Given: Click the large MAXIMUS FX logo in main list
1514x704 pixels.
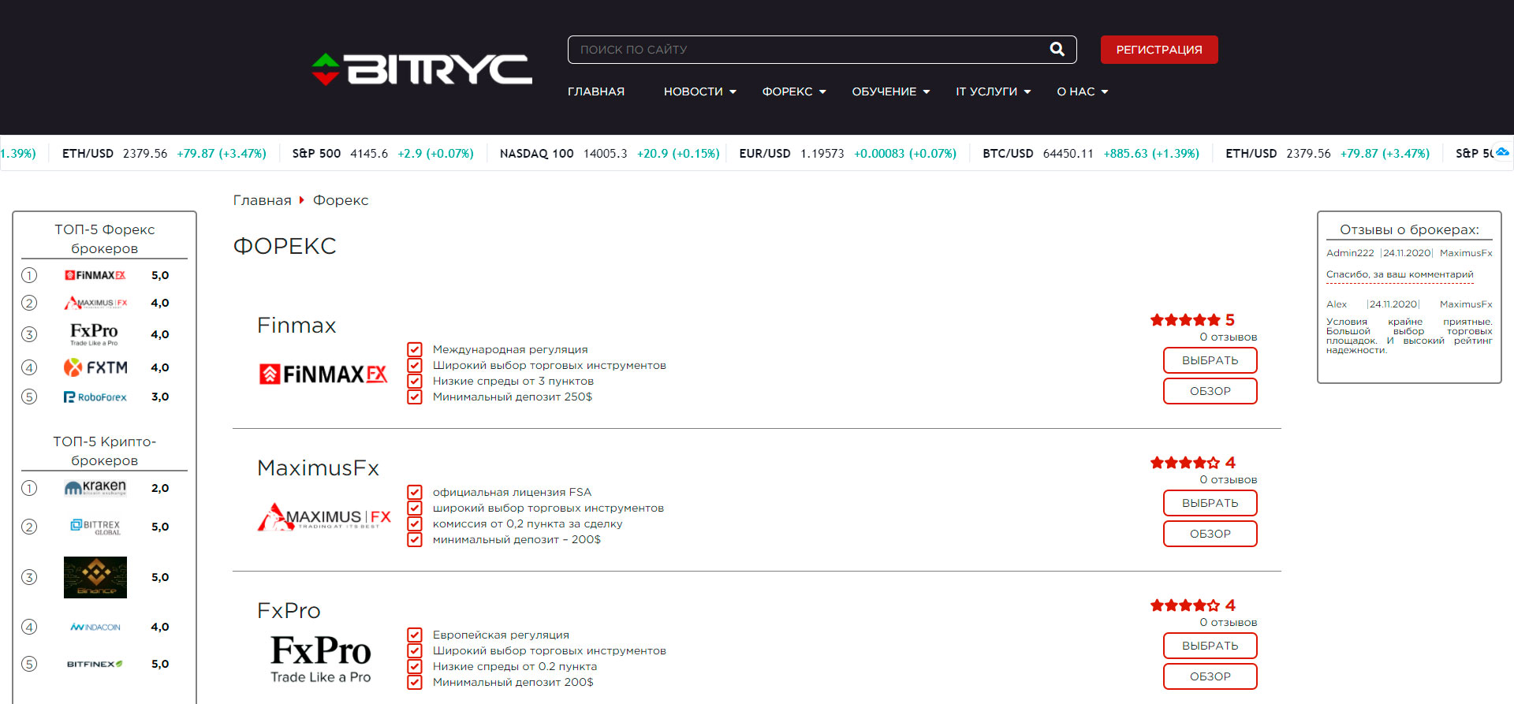Looking at the screenshot, I should pos(324,517).
